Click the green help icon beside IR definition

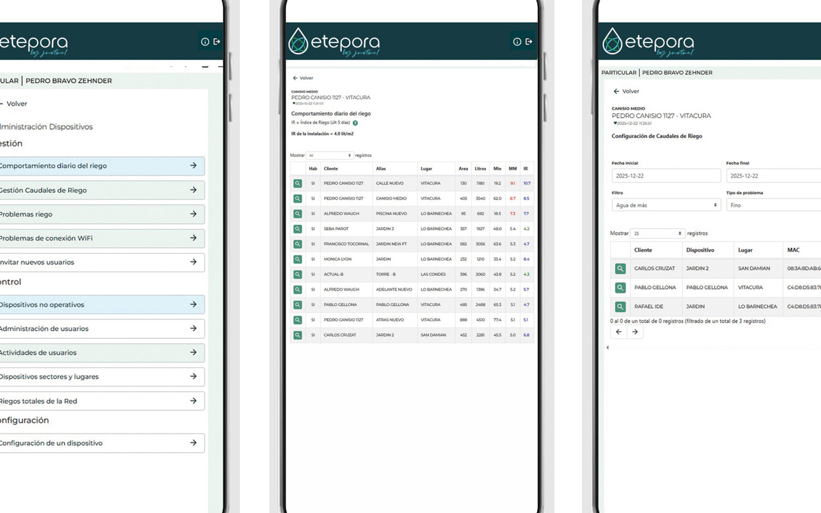click(x=355, y=123)
